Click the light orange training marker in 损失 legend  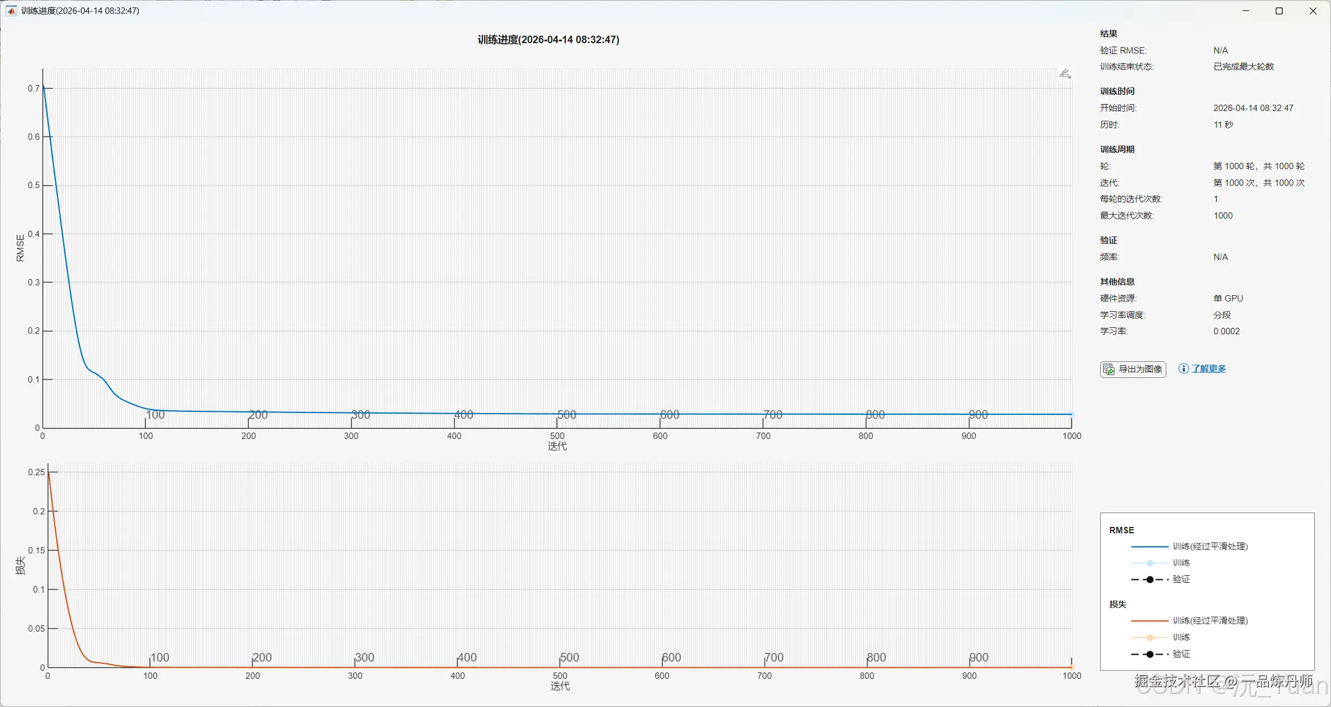1150,637
